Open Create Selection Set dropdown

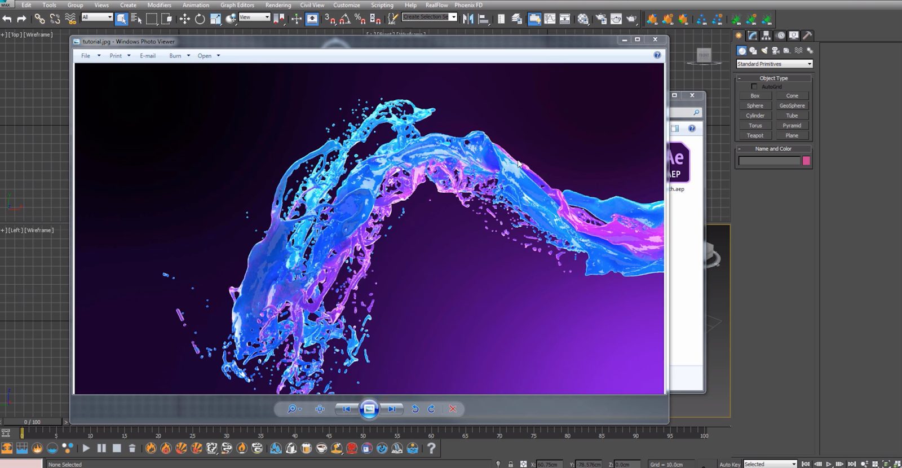pyautogui.click(x=430, y=17)
